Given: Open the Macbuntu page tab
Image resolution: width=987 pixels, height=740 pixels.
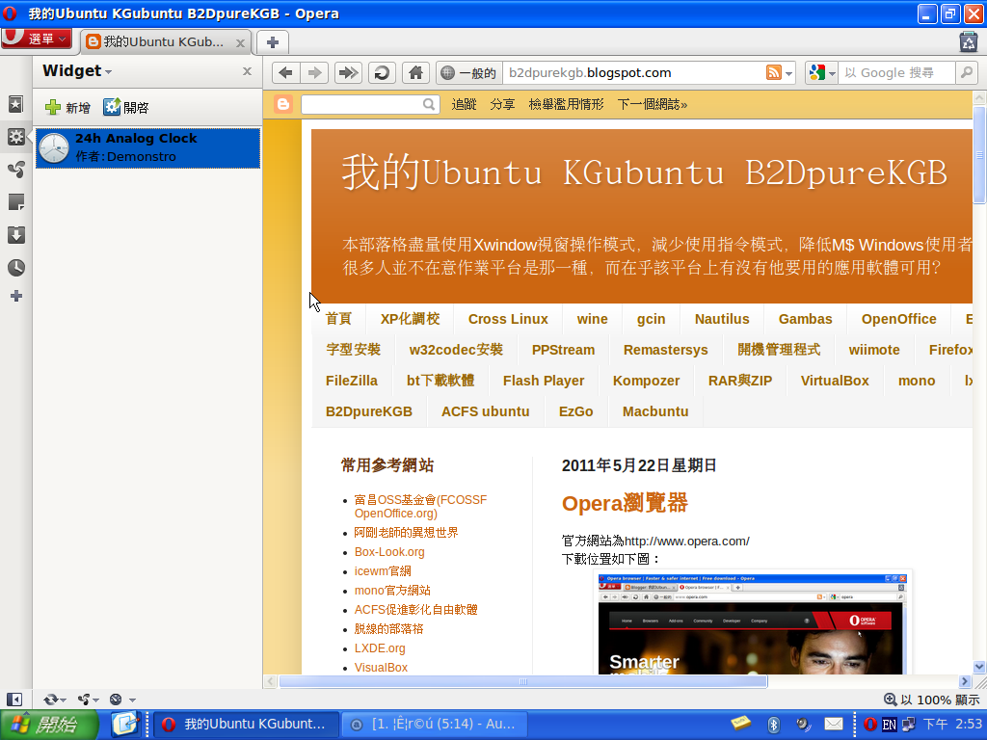Looking at the screenshot, I should coord(655,411).
